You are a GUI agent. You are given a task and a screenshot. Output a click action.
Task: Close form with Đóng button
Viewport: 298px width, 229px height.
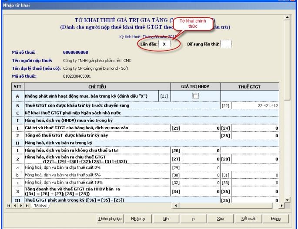[276, 219]
